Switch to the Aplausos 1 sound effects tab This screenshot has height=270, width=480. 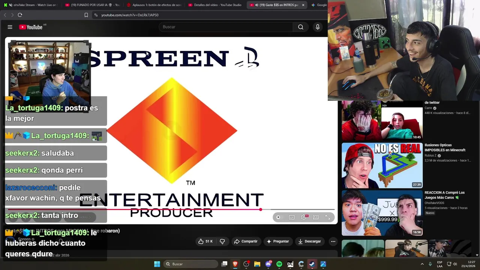tap(154, 5)
